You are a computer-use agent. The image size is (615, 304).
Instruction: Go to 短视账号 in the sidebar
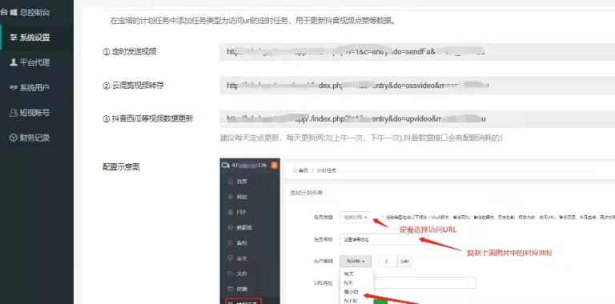30,113
